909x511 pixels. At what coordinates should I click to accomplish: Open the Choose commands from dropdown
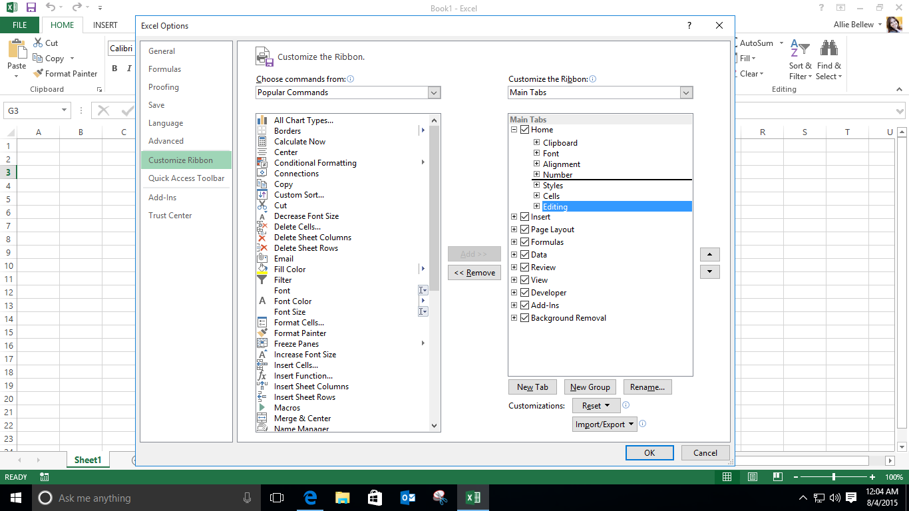pos(434,92)
